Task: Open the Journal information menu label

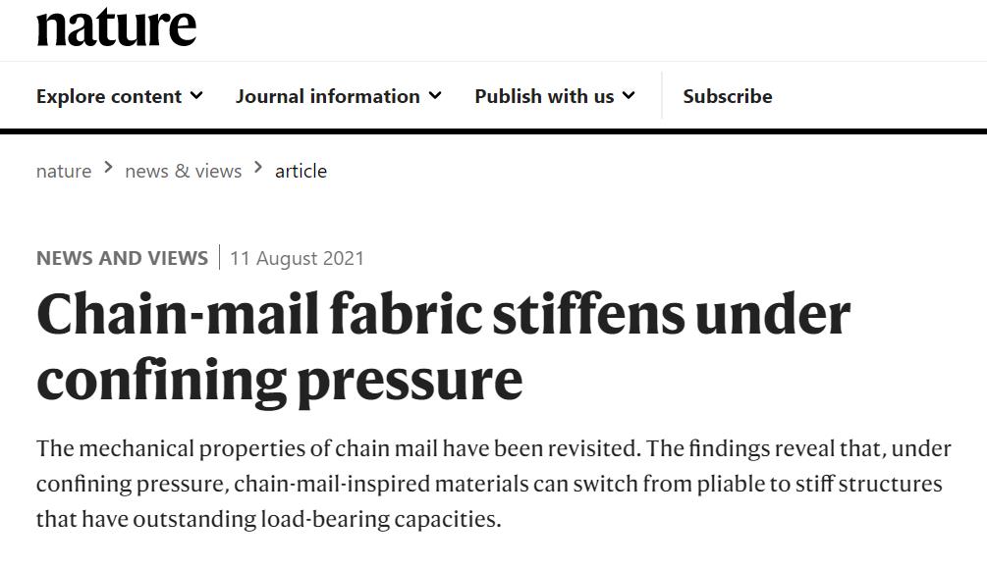Action: pos(327,96)
